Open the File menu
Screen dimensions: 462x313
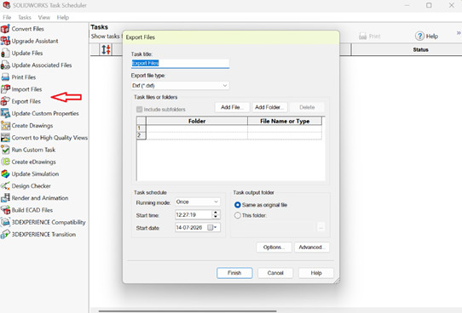tap(7, 17)
